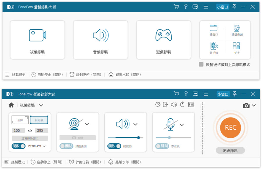Toggle display recording 開啟 switch
This screenshot has height=170, width=262.
(x=19, y=146)
